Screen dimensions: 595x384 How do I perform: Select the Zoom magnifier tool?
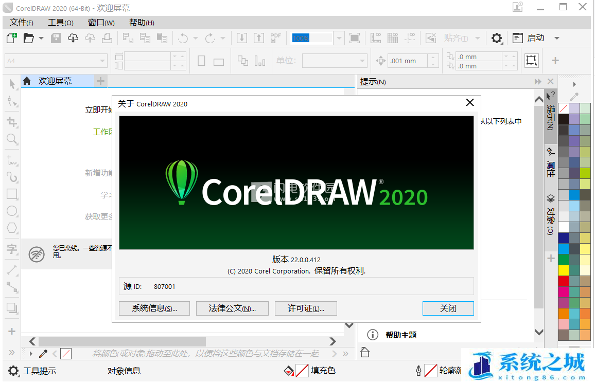(12, 139)
